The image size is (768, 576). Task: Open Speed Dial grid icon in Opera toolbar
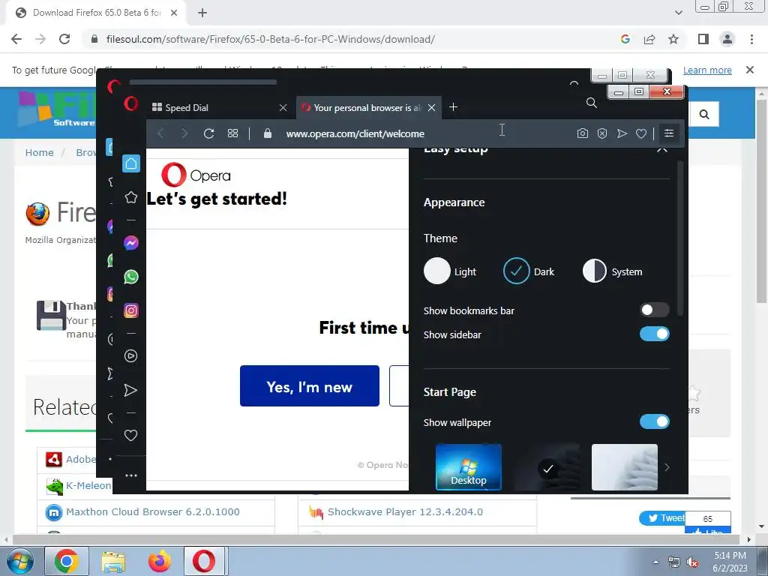tap(232, 133)
